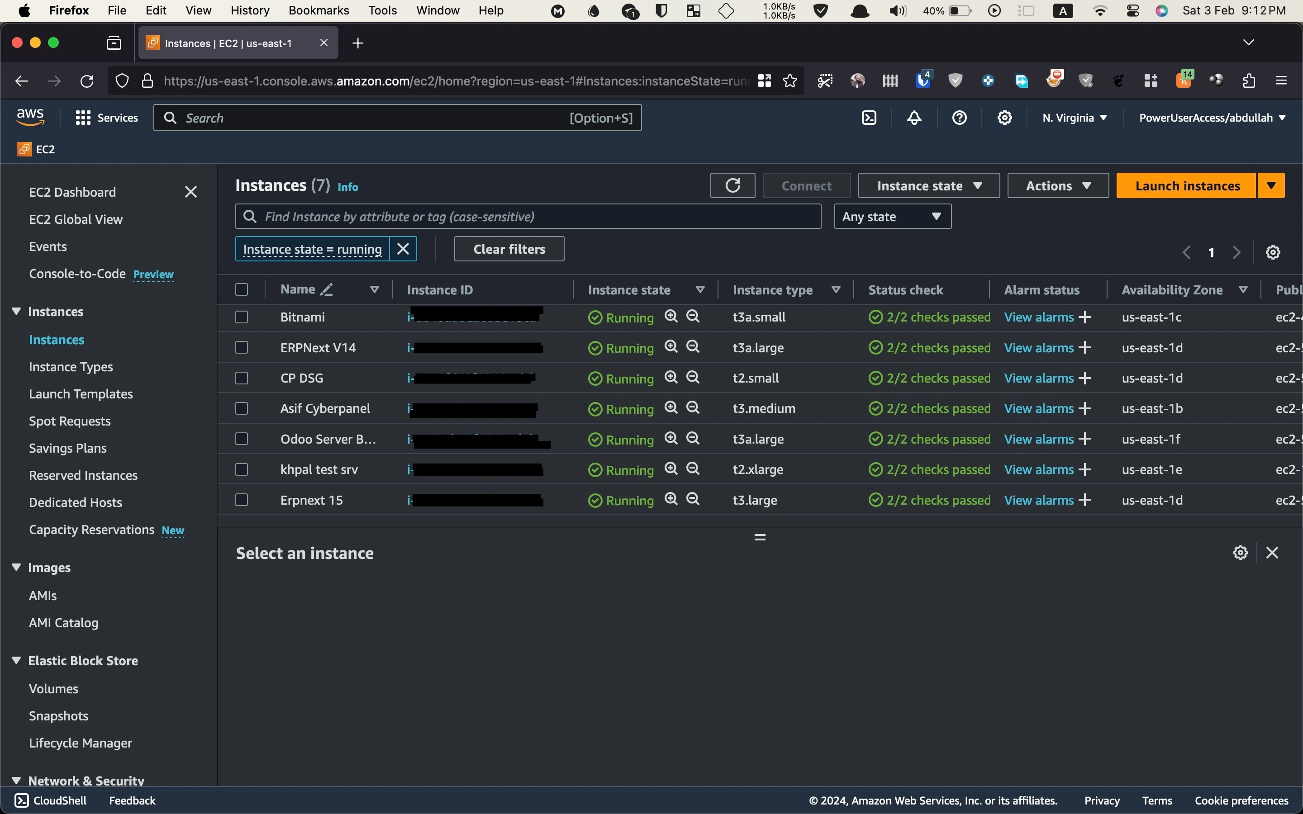
Task: Click the AWS logo home icon
Action: pyautogui.click(x=30, y=117)
